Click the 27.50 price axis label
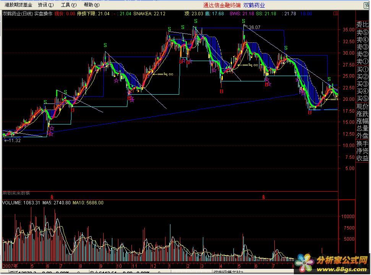This screenshot has height=275, width=371. pyautogui.click(x=348, y=65)
